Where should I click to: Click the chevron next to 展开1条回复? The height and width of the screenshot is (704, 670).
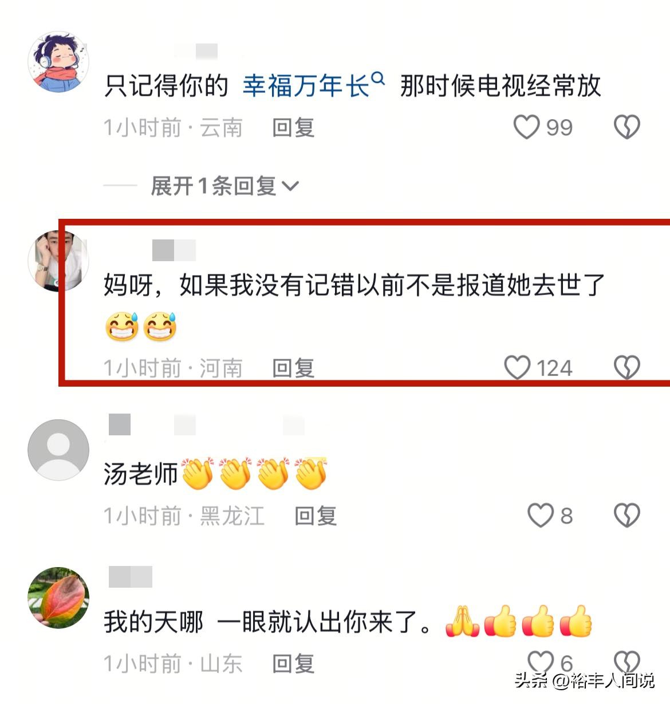290,186
